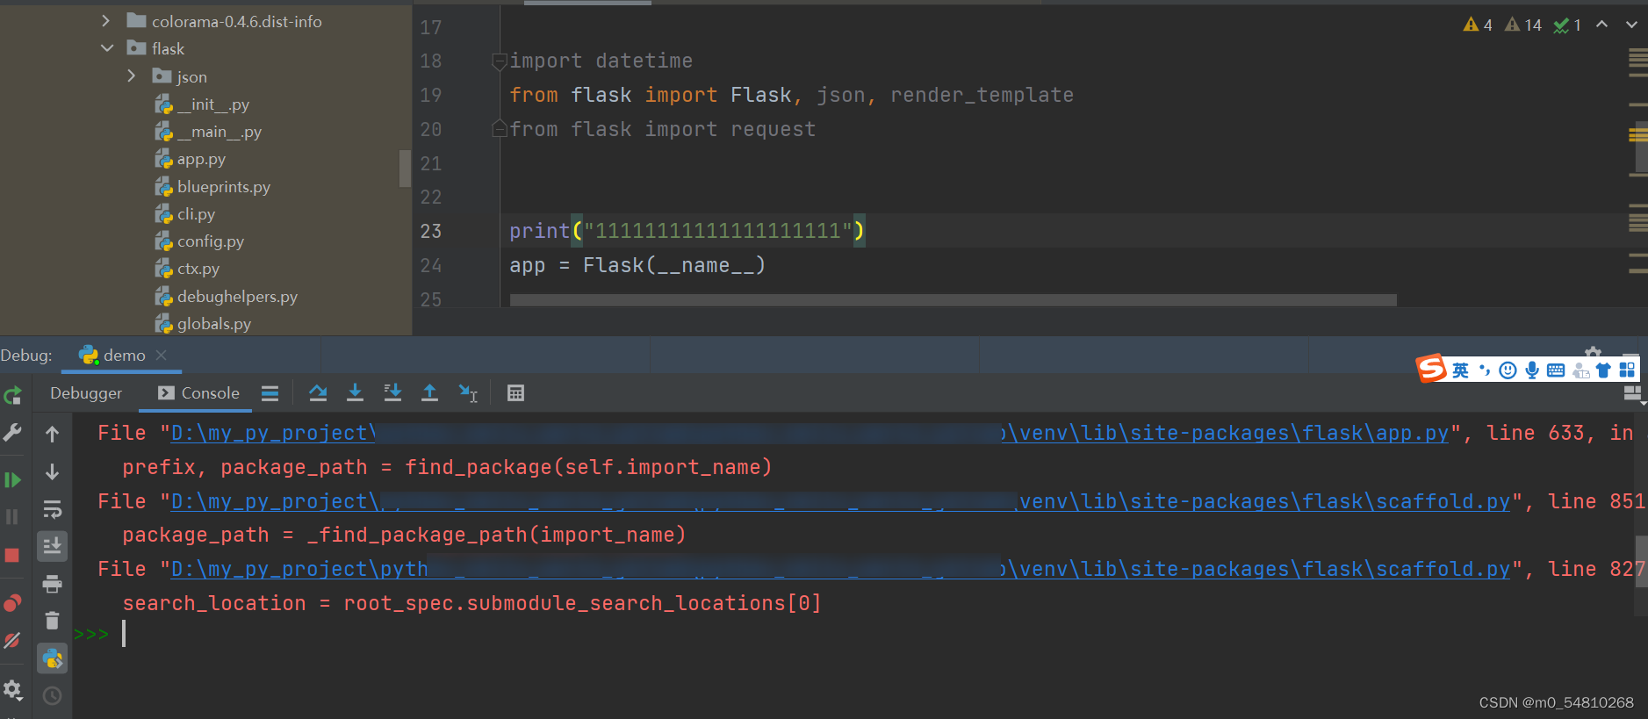The width and height of the screenshot is (1648, 719).
Task: Click the 4 warnings indicator
Action: pos(1478,25)
